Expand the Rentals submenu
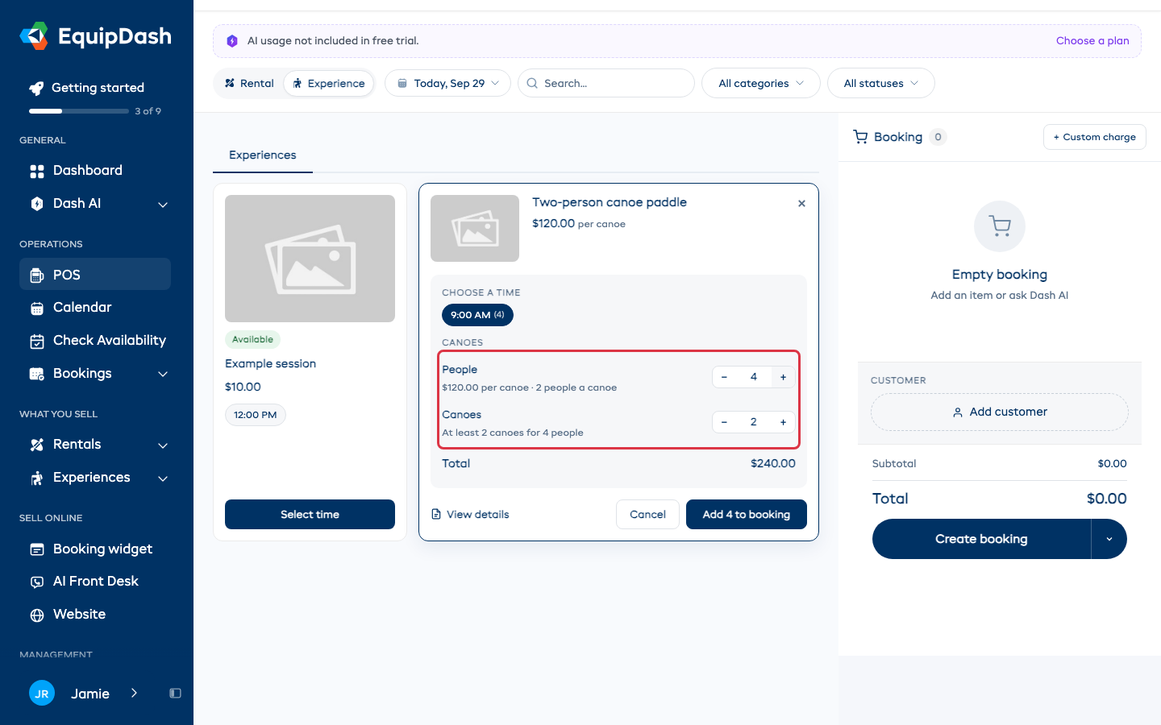 pyautogui.click(x=163, y=445)
